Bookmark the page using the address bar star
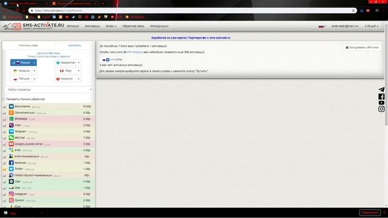The image size is (388, 218). click(x=353, y=11)
